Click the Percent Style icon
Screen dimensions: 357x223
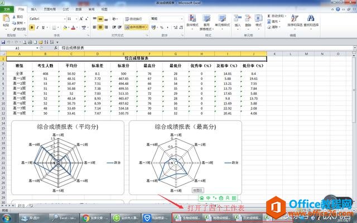point(162,27)
